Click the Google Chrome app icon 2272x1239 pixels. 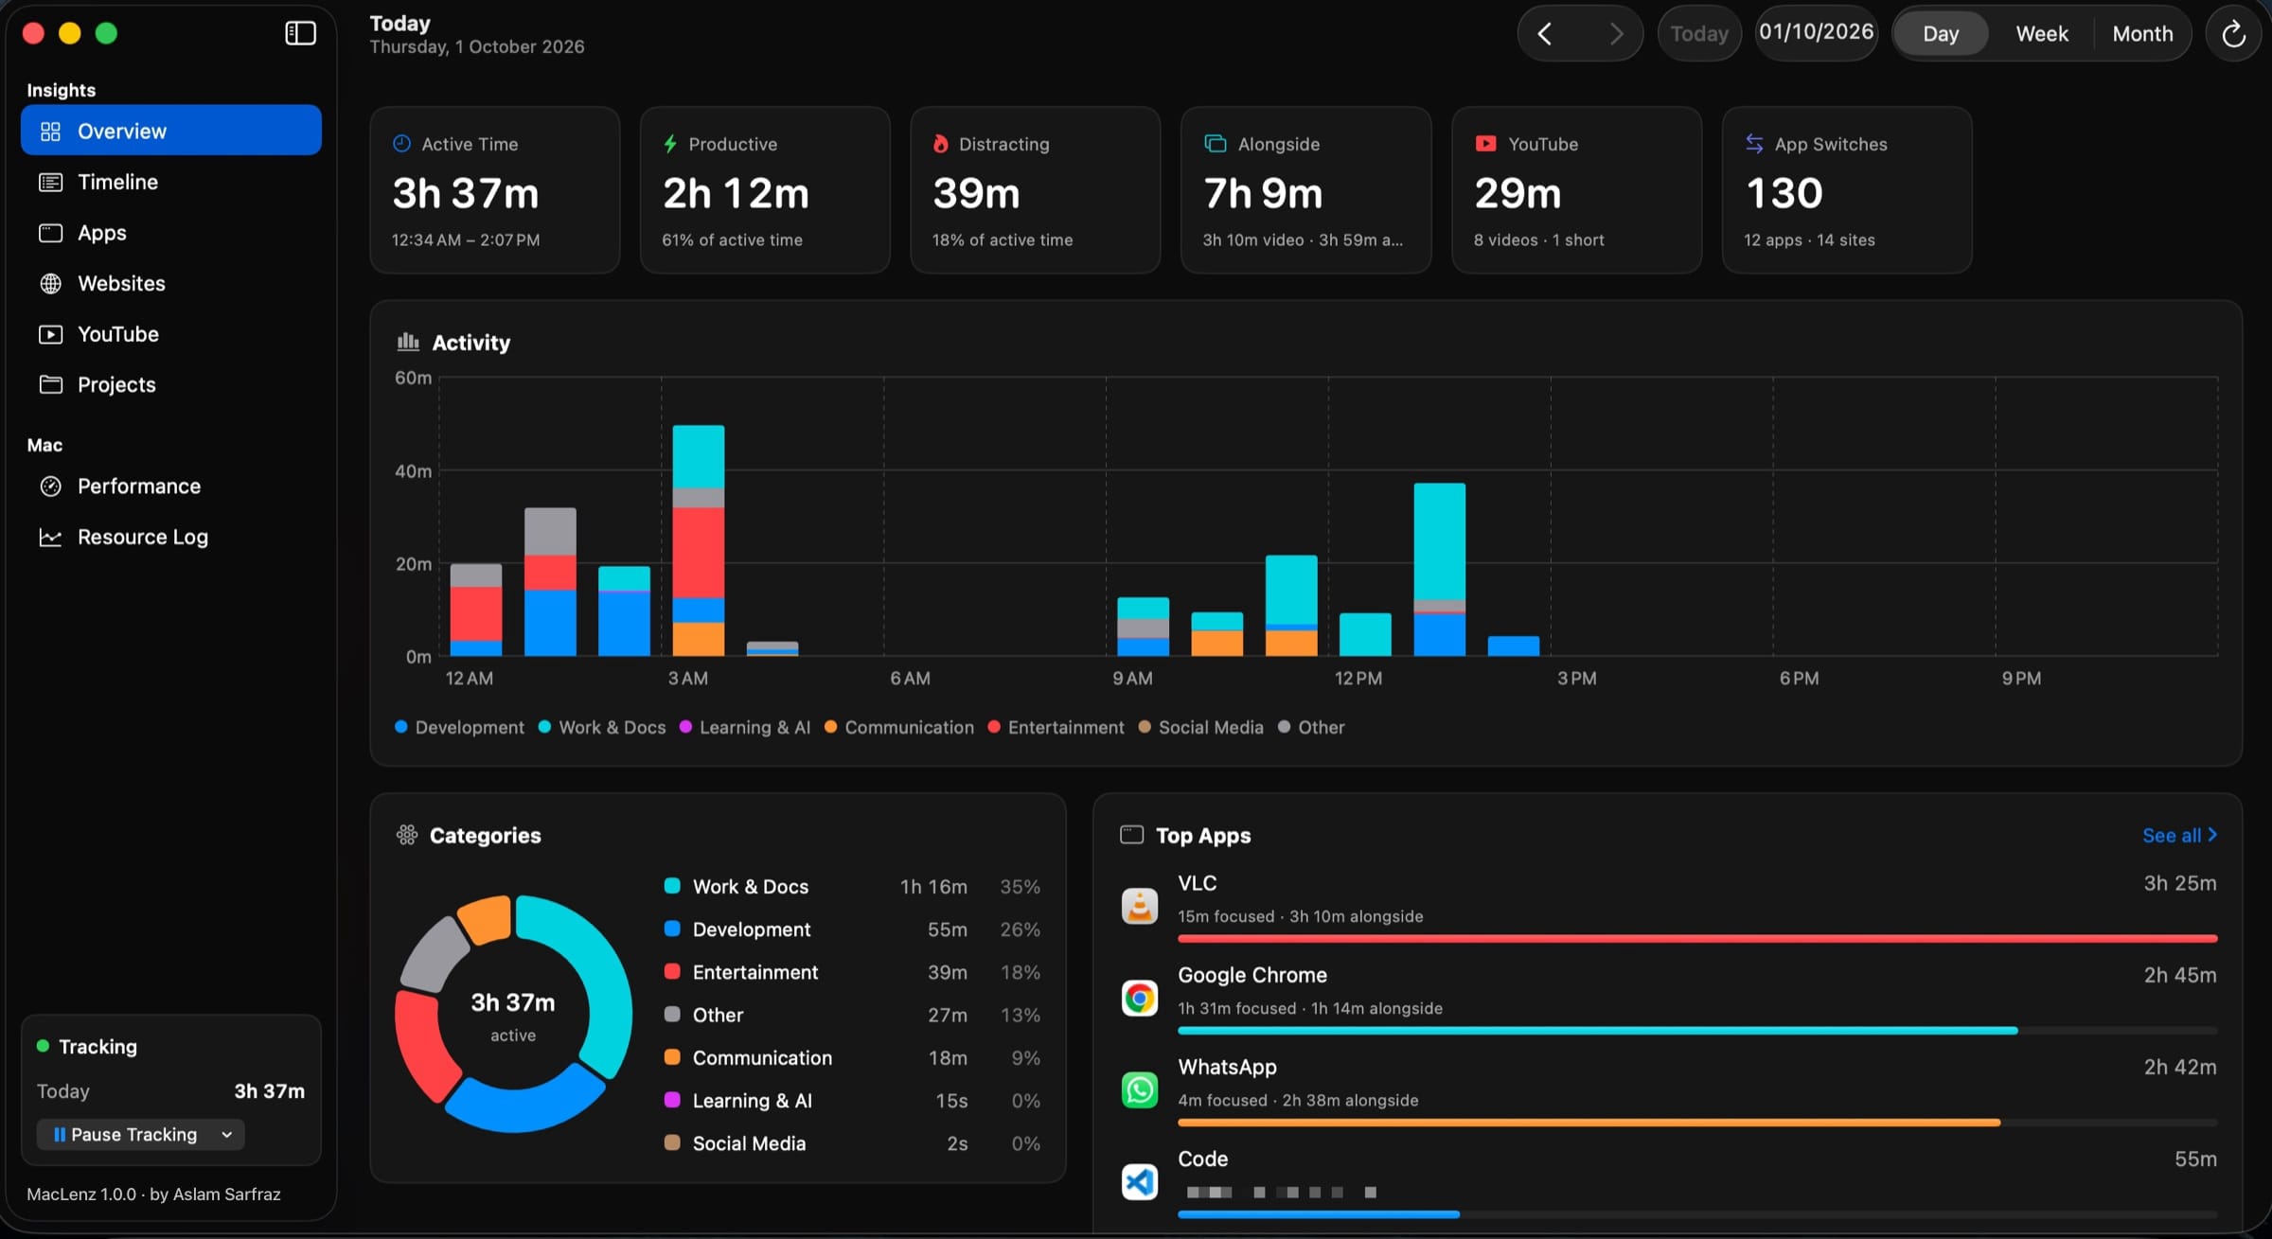click(x=1140, y=999)
